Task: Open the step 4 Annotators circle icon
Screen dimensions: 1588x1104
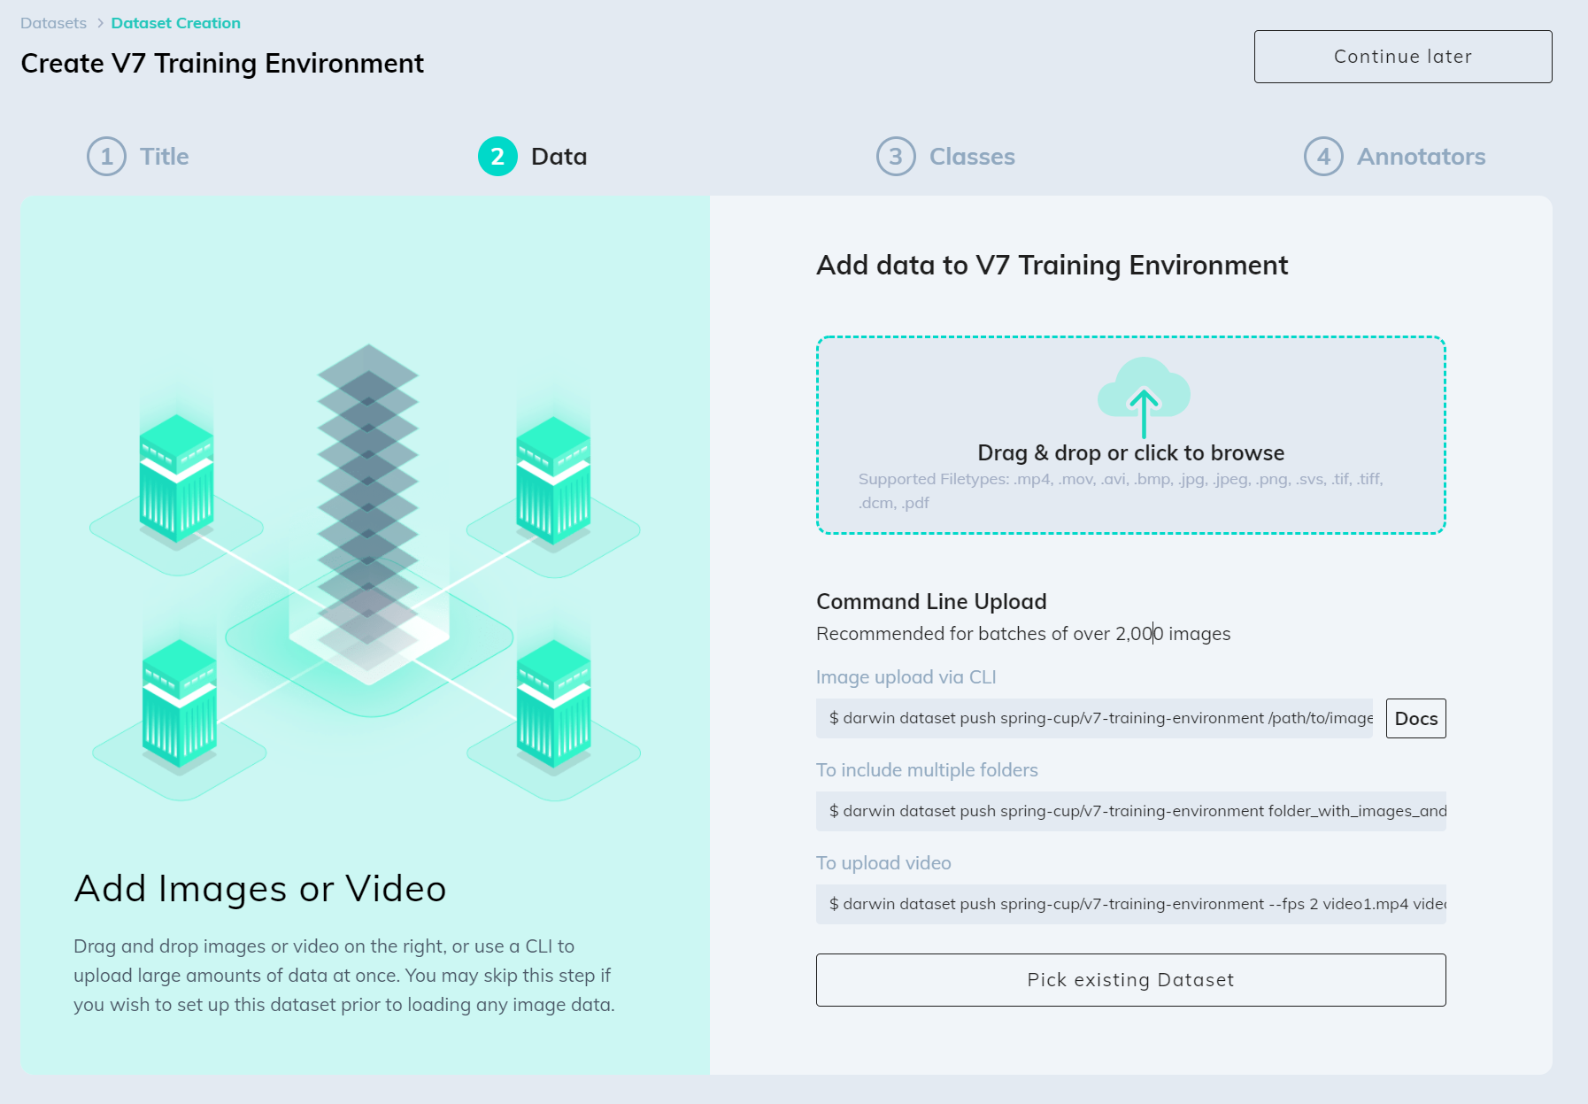Action: [x=1322, y=156]
